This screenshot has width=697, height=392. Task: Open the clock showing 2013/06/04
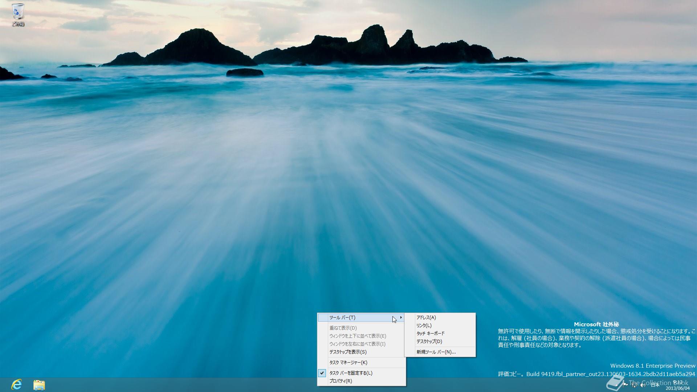coord(678,385)
